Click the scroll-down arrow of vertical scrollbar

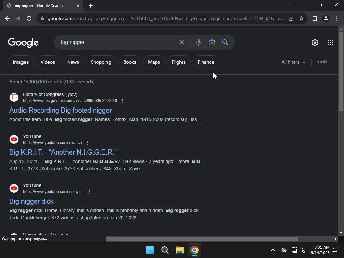click(x=341, y=233)
